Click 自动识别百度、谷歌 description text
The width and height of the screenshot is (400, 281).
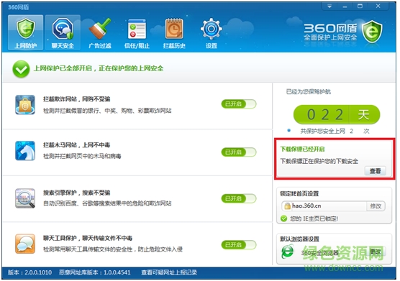[x=107, y=203]
